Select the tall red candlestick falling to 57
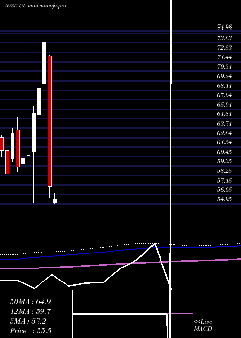Image resolution: width=241 pixels, height=338 pixels. [50, 121]
